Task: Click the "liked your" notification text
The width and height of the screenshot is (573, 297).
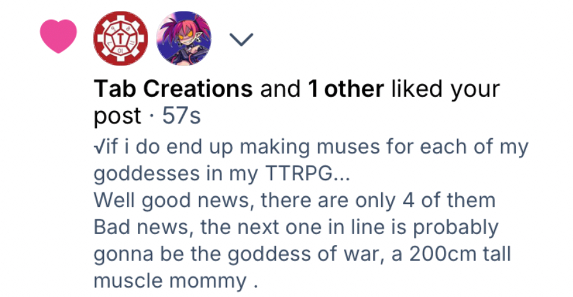Action: pos(444,89)
